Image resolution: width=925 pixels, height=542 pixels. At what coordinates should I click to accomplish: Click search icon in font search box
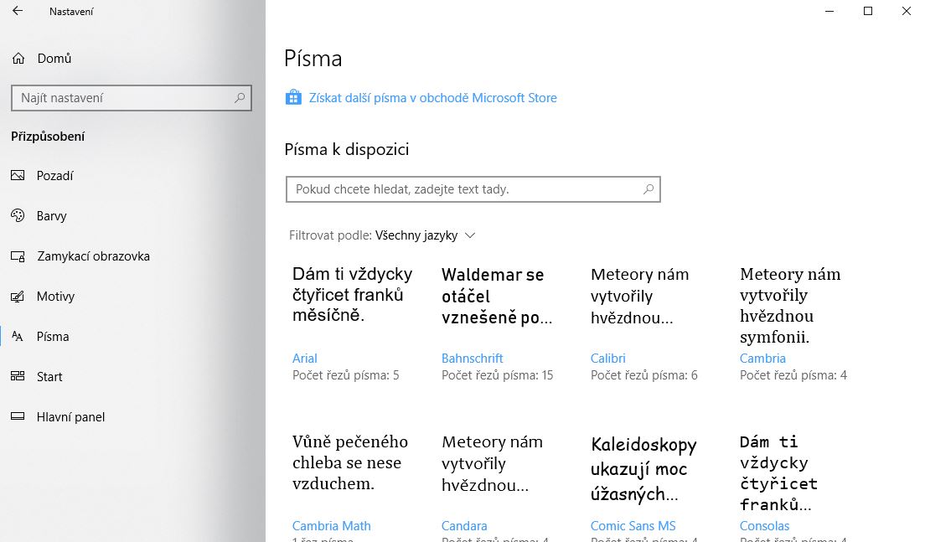point(649,189)
